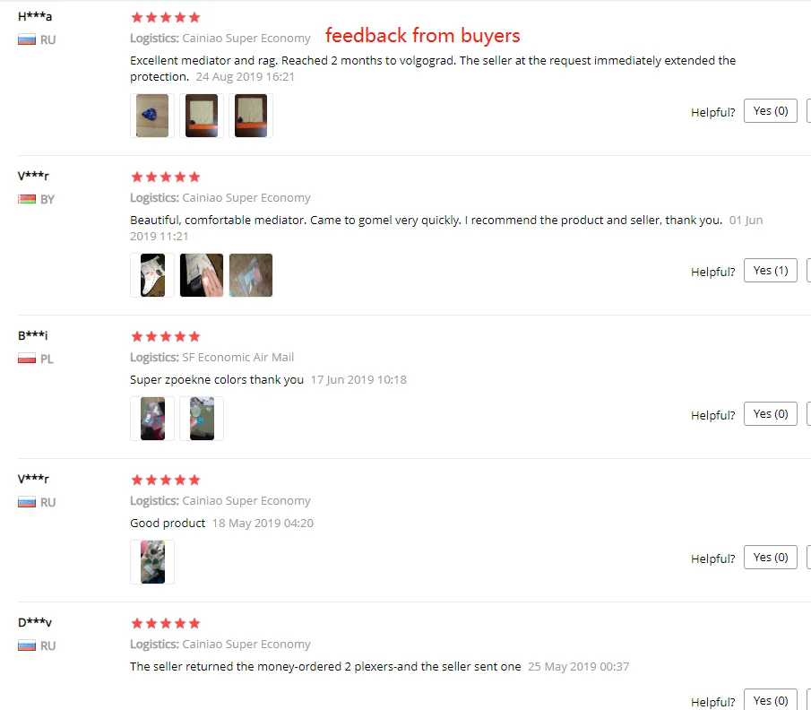Mark 'Super zpoekne colors' review as helpful
811x710 pixels.
point(770,413)
